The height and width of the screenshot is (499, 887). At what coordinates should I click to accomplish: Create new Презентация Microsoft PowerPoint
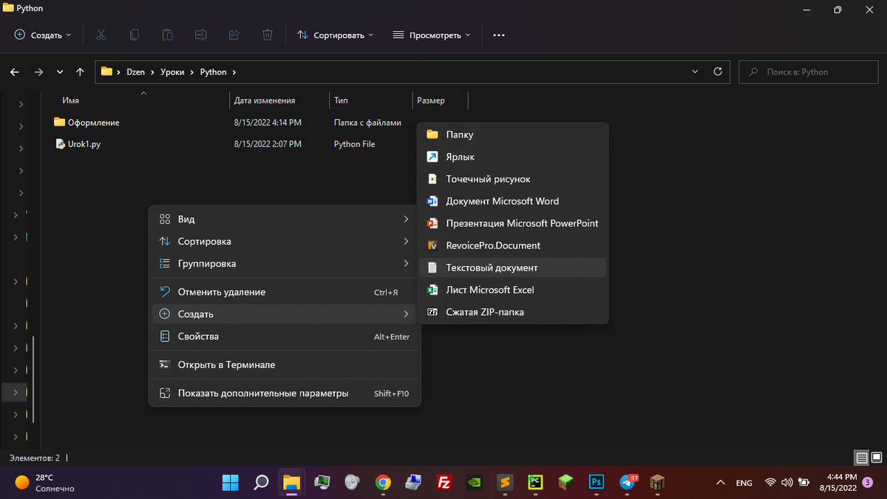[x=513, y=223]
